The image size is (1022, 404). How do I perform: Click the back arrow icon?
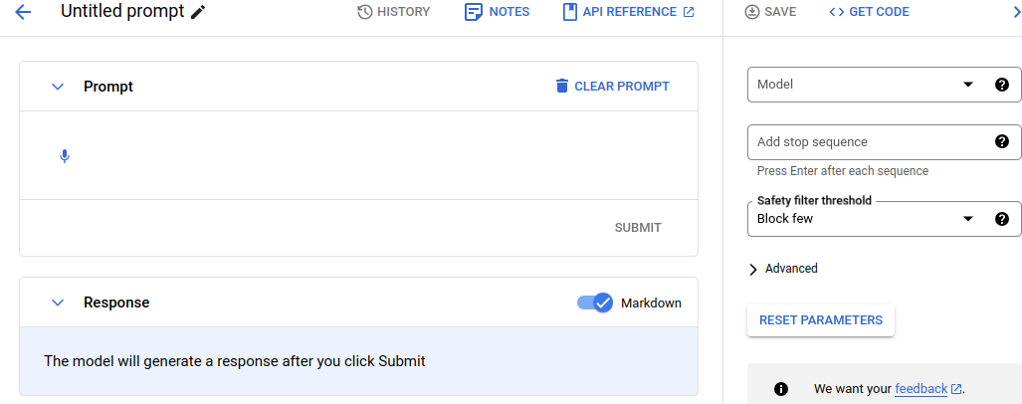(23, 12)
